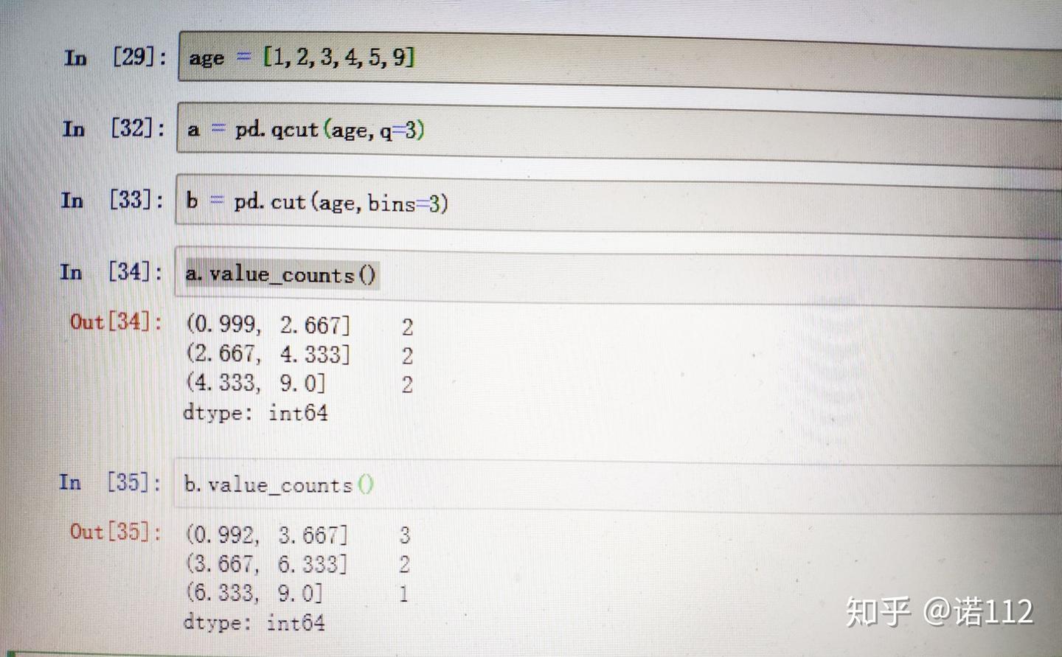Focus the cell with pd.cut(age,bins=3)
The width and height of the screenshot is (1062, 657).
[x=618, y=206]
